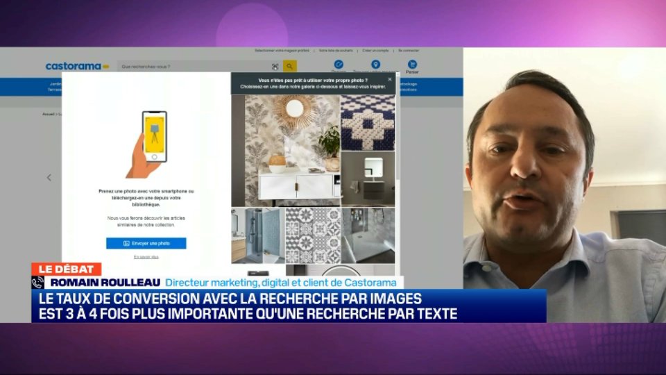Click the left arrow beside the popup

point(49,178)
